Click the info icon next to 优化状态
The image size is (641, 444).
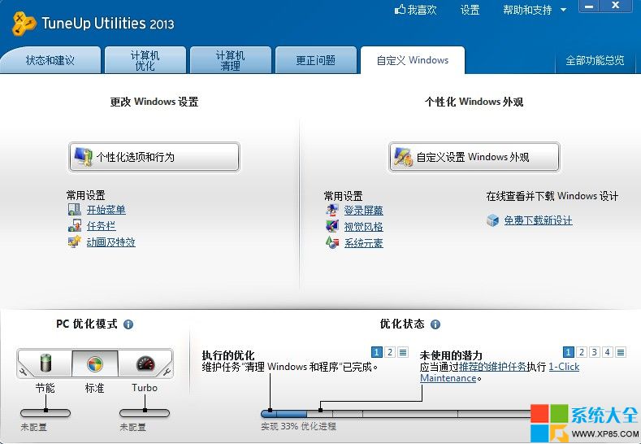coord(435,324)
